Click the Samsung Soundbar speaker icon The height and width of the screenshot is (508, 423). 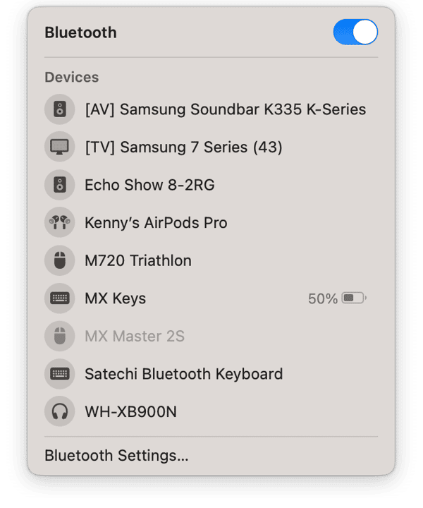[59, 109]
